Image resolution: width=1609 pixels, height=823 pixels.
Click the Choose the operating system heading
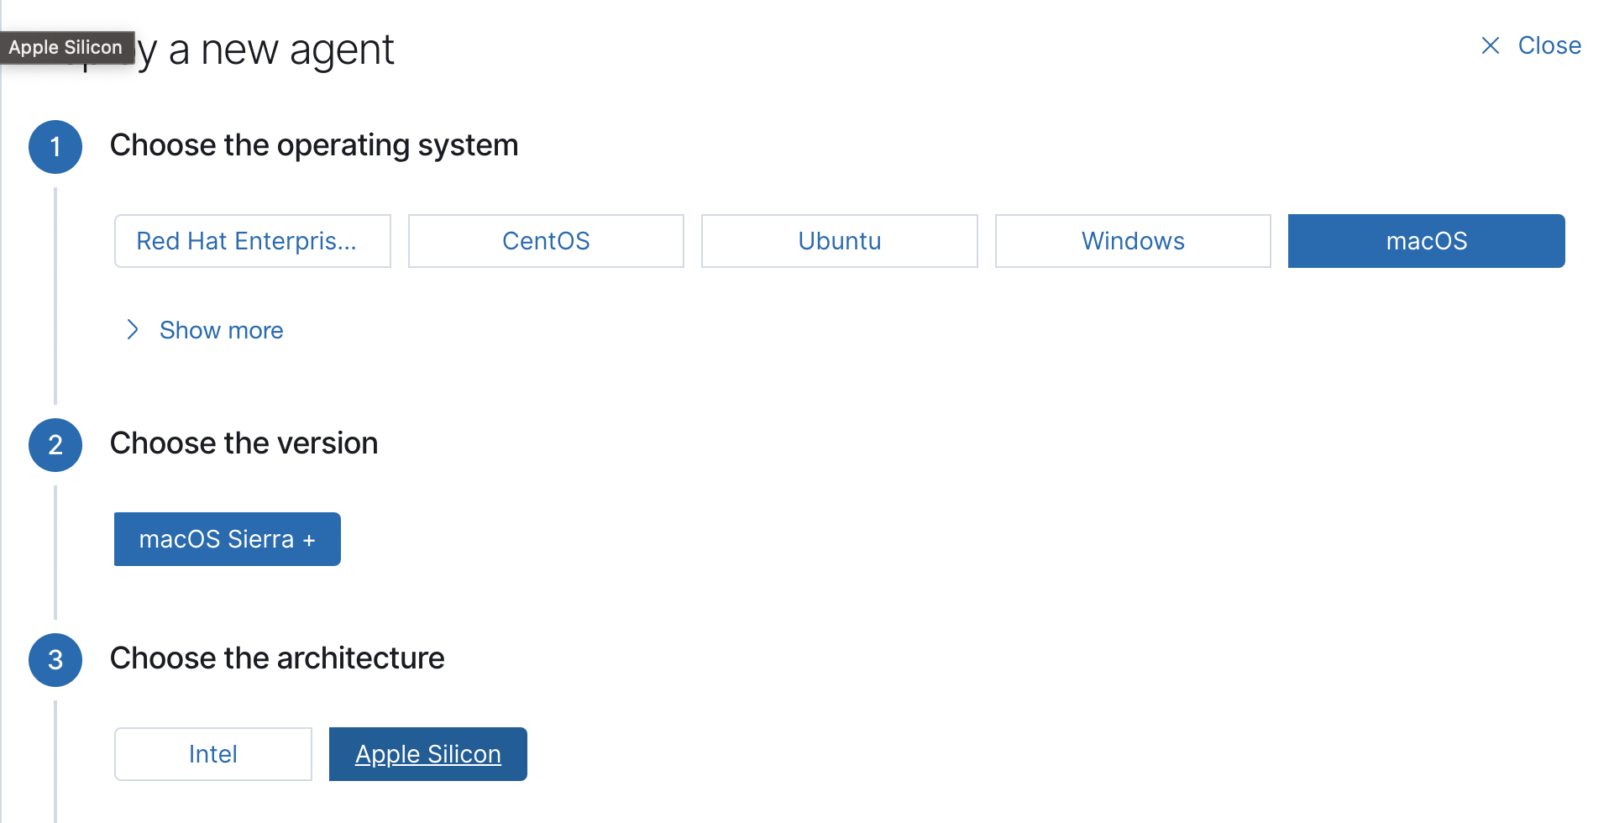point(313,144)
